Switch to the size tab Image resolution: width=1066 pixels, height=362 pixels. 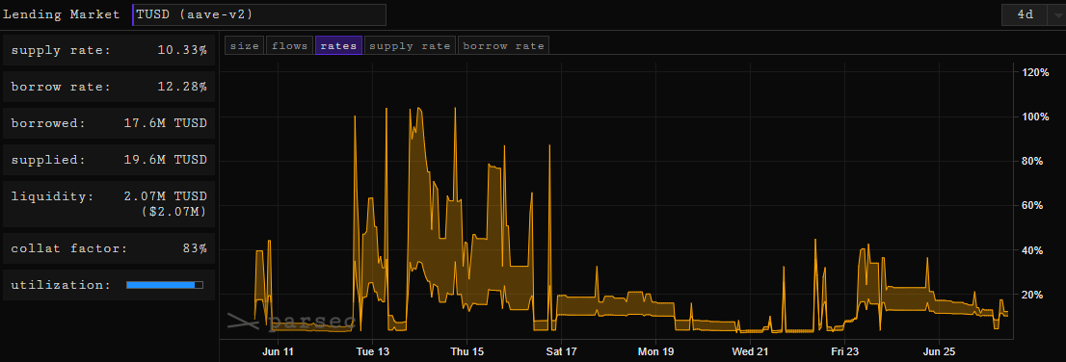pos(245,46)
